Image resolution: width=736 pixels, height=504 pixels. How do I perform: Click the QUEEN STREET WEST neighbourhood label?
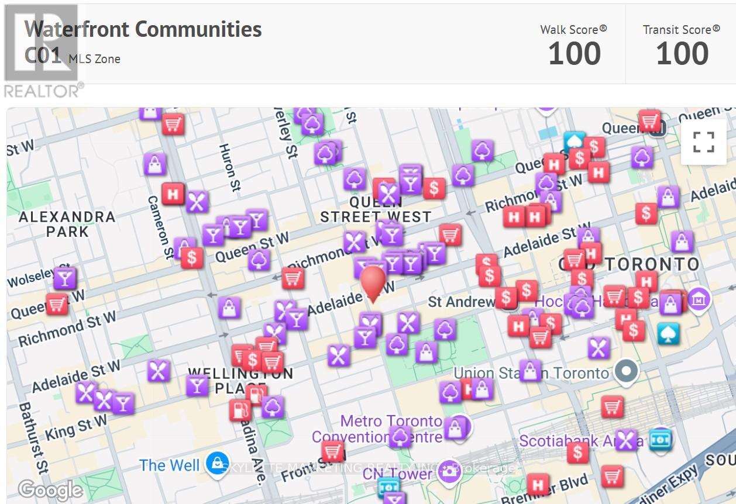point(376,209)
